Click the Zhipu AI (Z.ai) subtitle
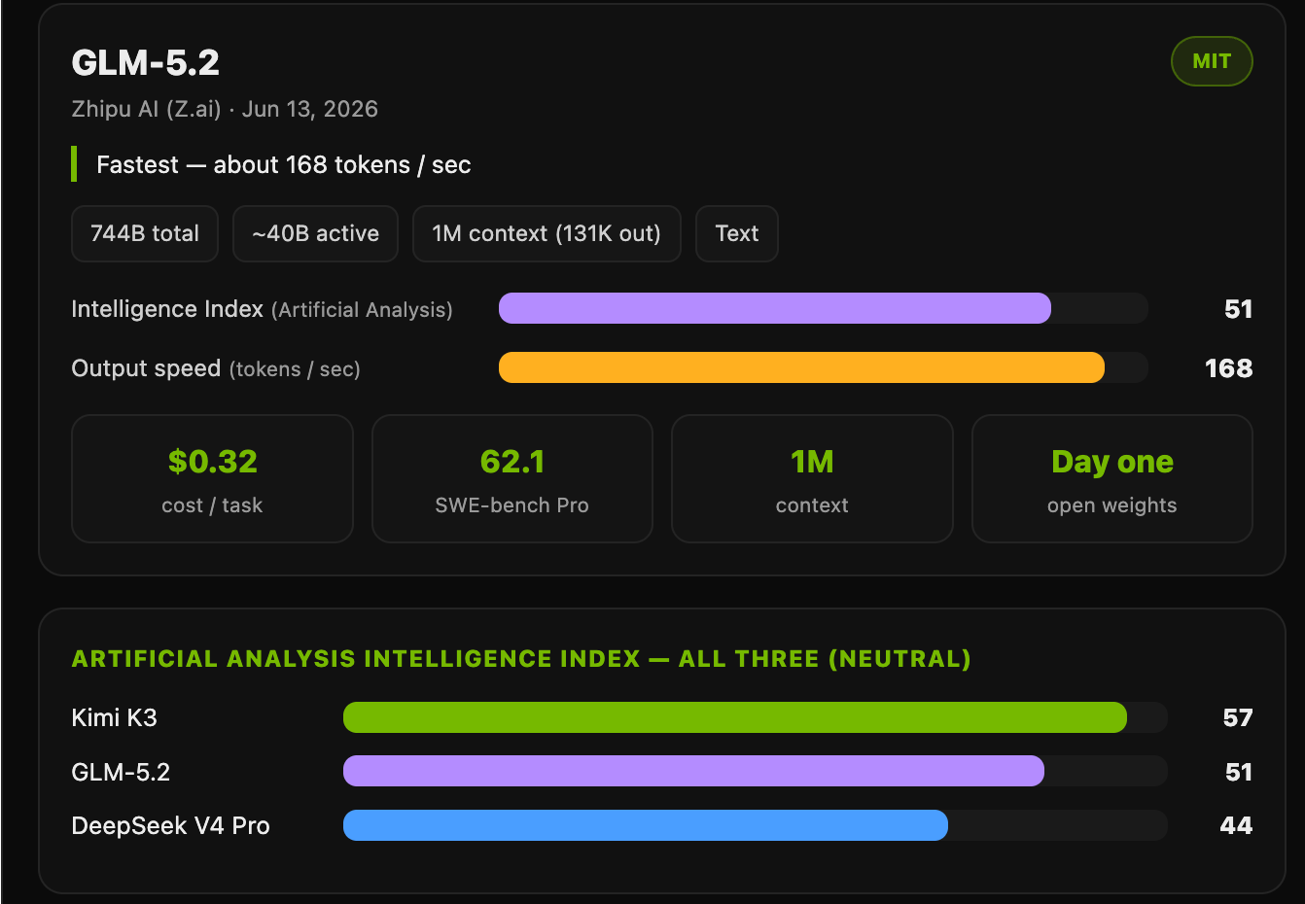Screen dimensions: 1305x904 click(147, 109)
